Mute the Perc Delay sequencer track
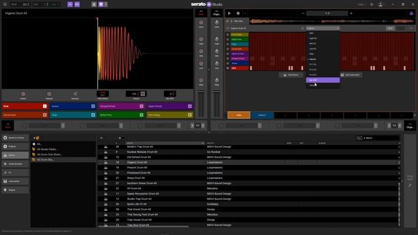Viewport: 418px width, 235px height. click(228, 35)
